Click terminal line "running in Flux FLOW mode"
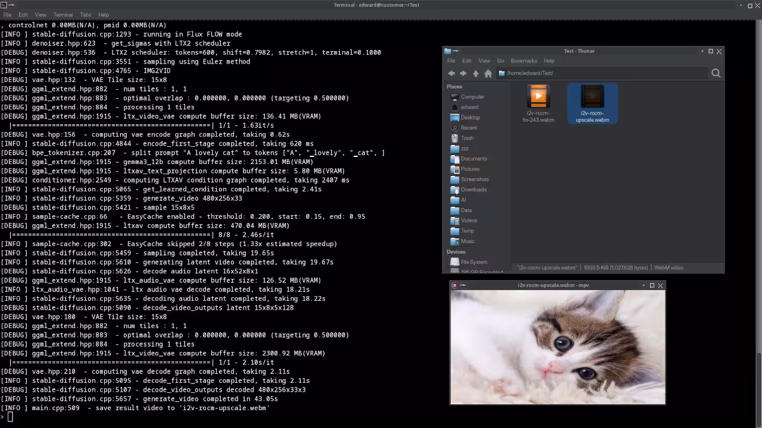The width and height of the screenshot is (762, 428). pos(121,34)
